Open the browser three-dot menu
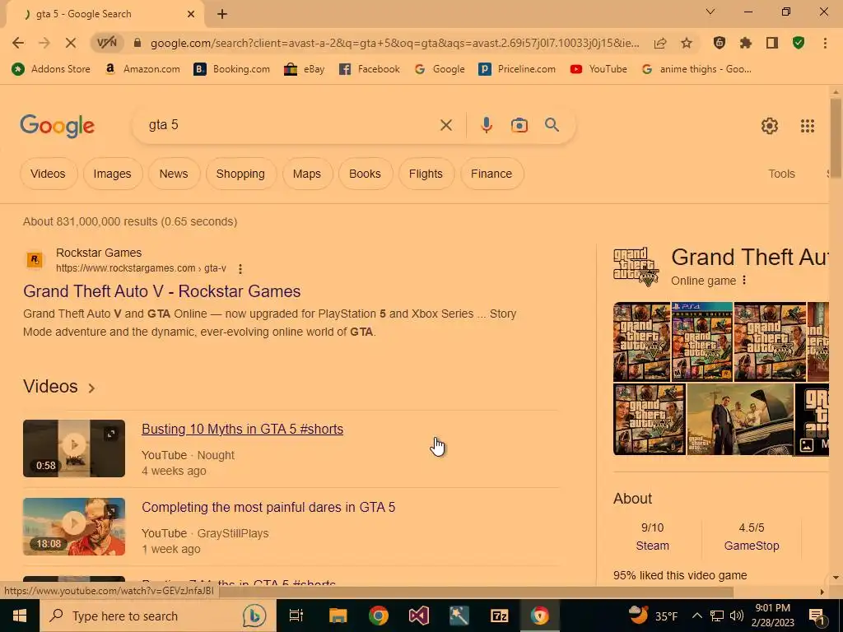843x632 pixels. coord(825,43)
